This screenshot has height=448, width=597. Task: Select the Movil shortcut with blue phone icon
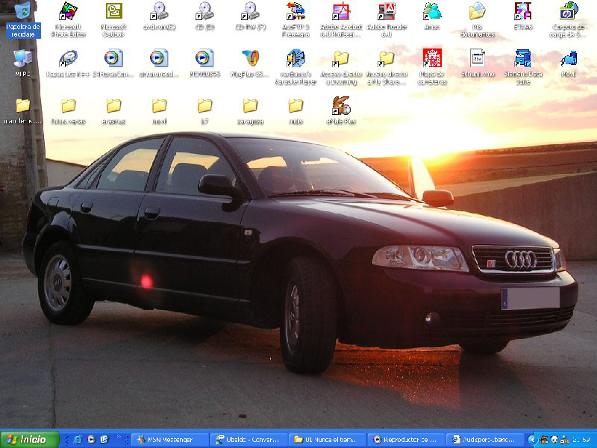pyautogui.click(x=569, y=63)
